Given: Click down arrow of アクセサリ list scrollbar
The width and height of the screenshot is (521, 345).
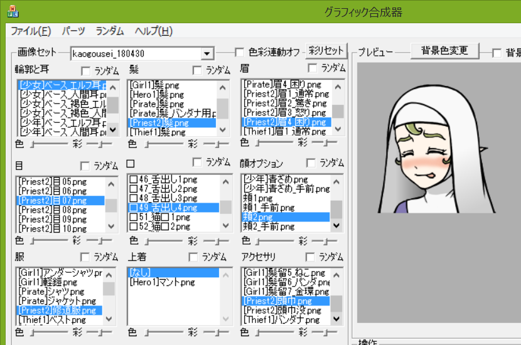Looking at the screenshot, I should coord(336,319).
